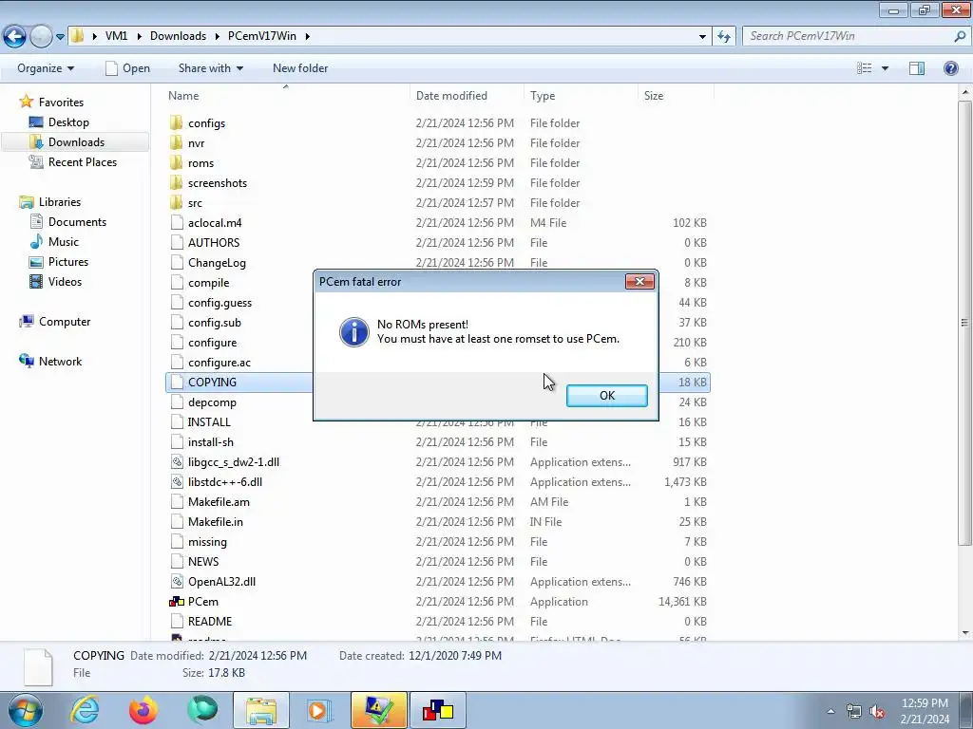This screenshot has height=729, width=973.
Task: Select the libgcc_s_dw2-1.dll file icon
Action: (x=177, y=462)
